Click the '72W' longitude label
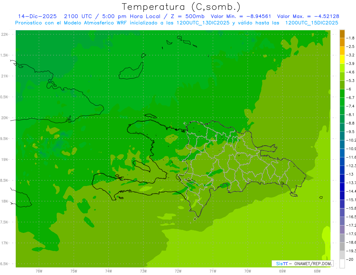Image resolution: width=356 pixels, height=275 pixels. click(x=178, y=271)
